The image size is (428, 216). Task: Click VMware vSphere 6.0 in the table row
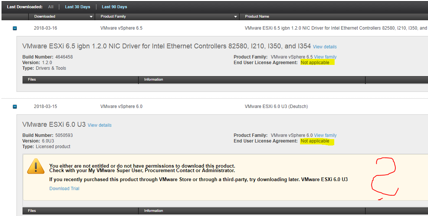tap(122, 106)
